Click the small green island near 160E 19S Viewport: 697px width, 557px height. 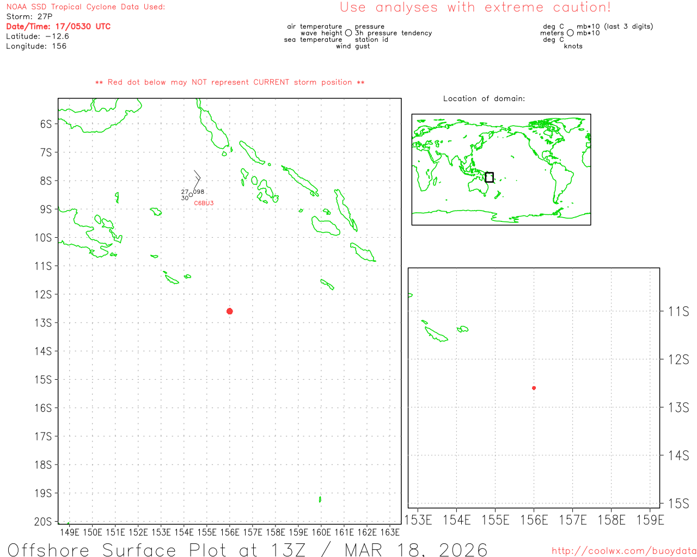tap(320, 499)
